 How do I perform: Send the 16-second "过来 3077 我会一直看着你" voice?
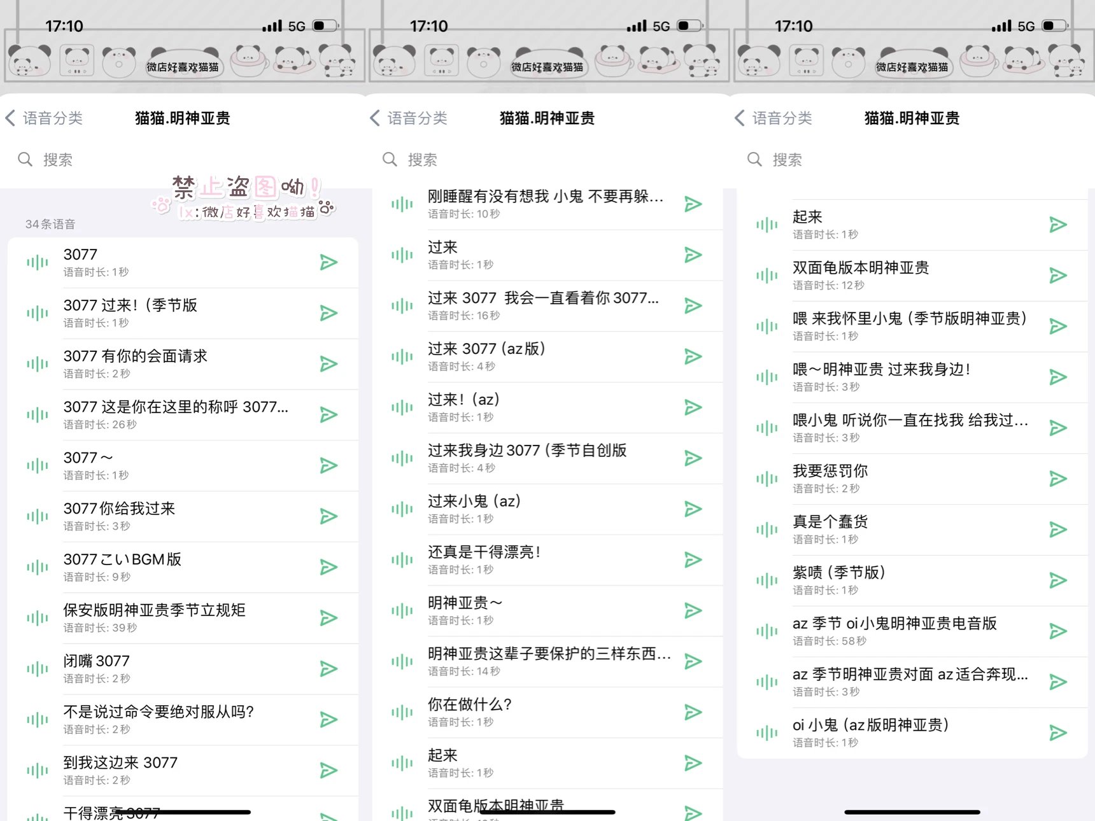[693, 306]
